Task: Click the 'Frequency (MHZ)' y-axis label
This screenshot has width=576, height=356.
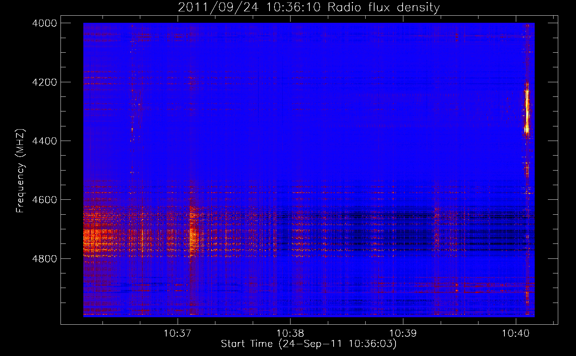Action: pyautogui.click(x=20, y=171)
